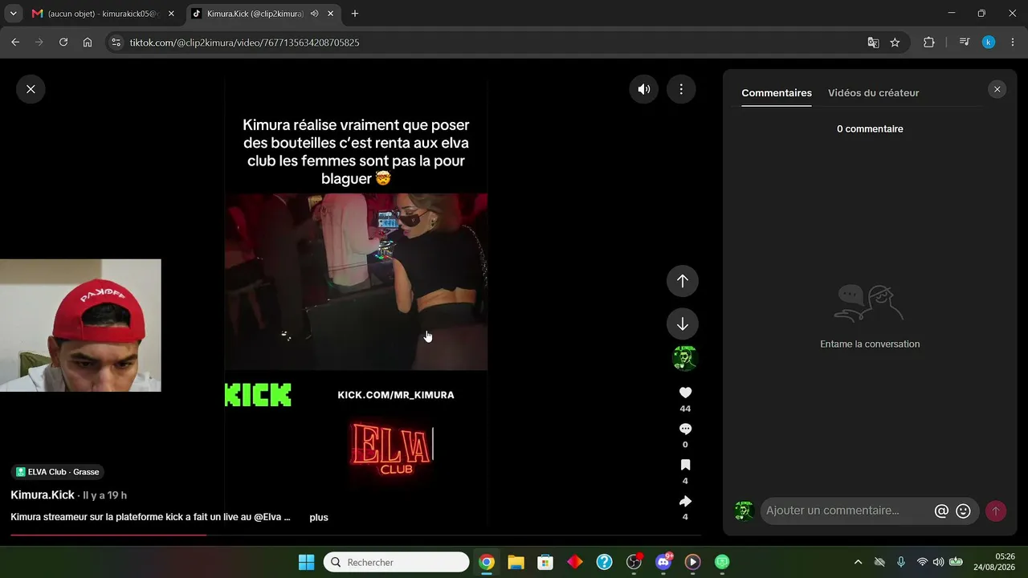Mute the TikTok video sound
This screenshot has height=578, width=1028.
pyautogui.click(x=644, y=89)
